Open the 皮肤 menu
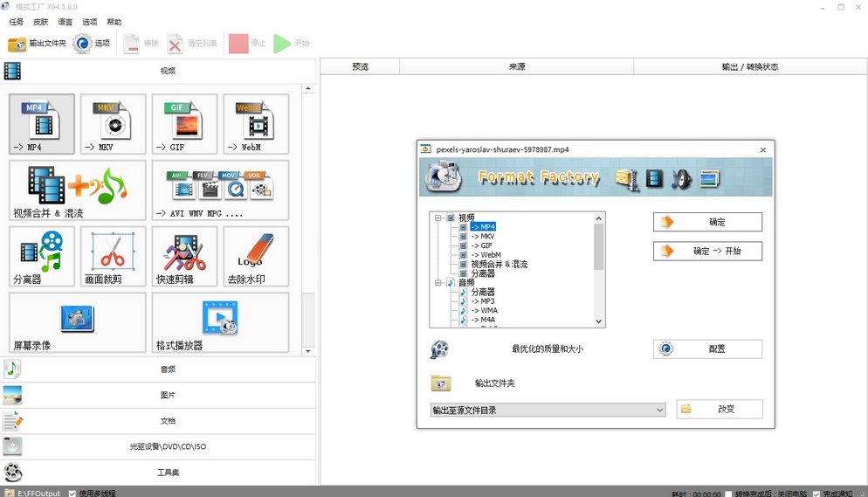The height and width of the screenshot is (497, 868). click(x=41, y=22)
